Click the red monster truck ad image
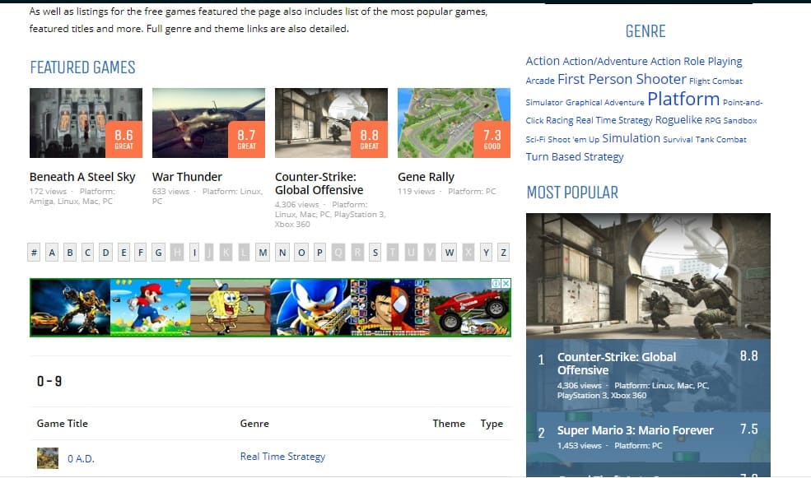 pyautogui.click(x=470, y=308)
